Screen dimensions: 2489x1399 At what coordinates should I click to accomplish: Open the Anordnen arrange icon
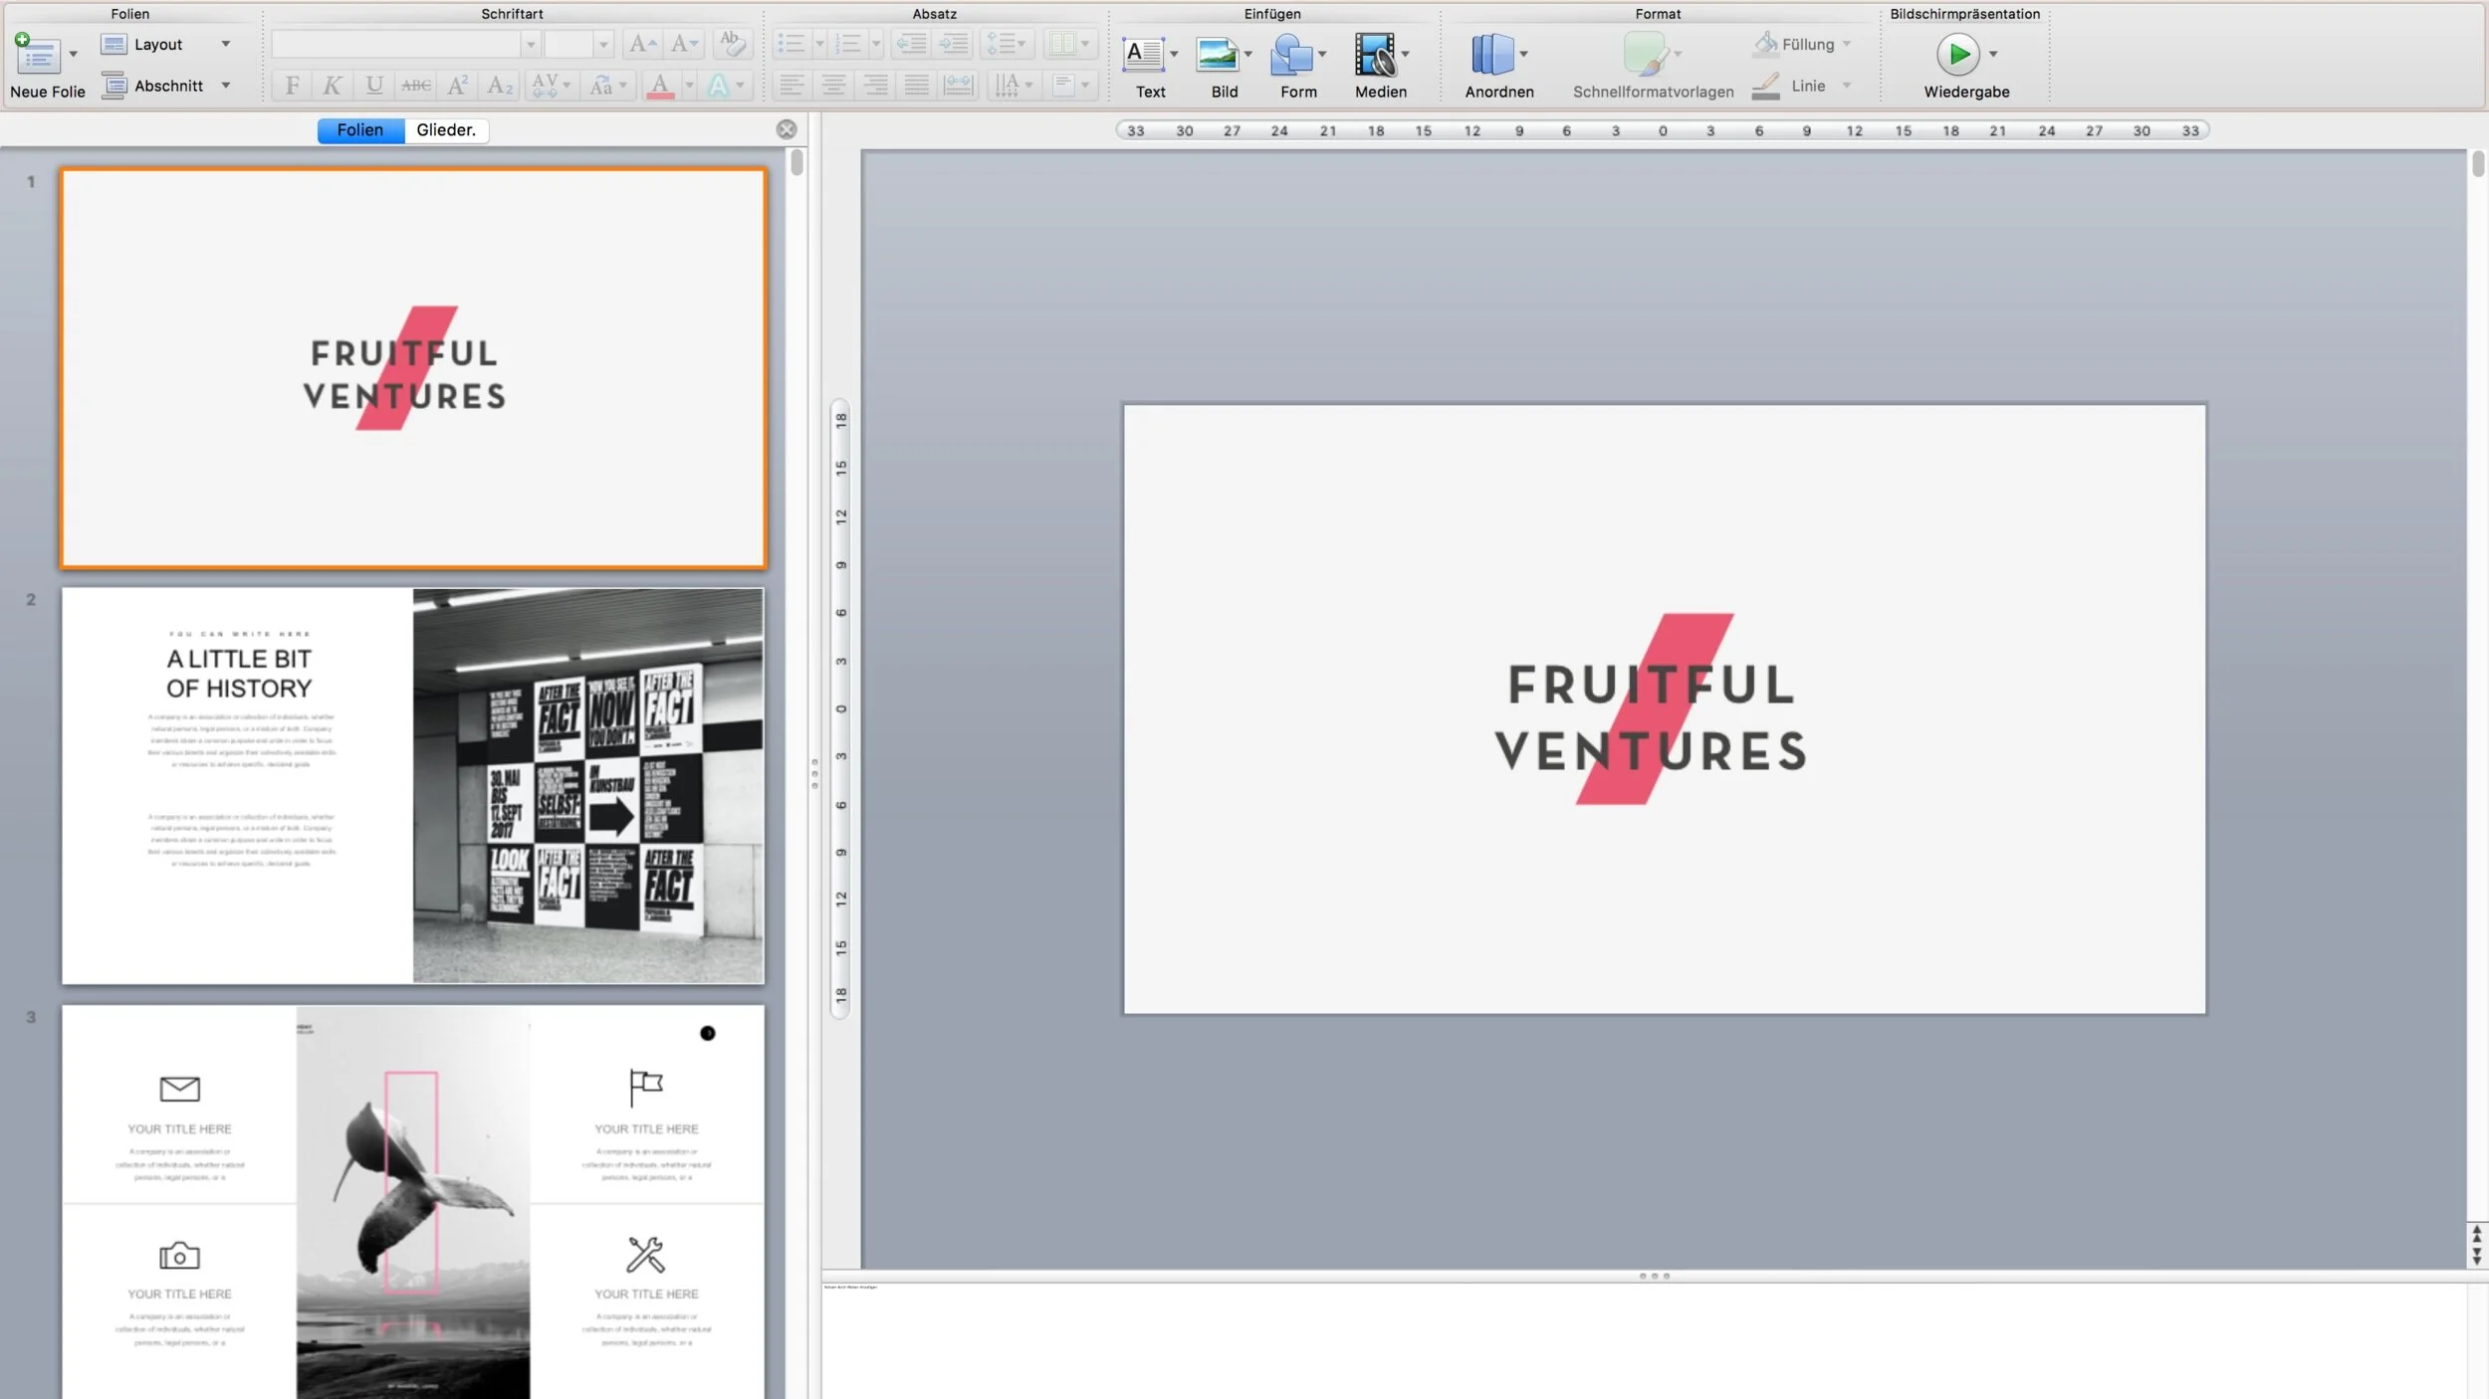tap(1491, 55)
